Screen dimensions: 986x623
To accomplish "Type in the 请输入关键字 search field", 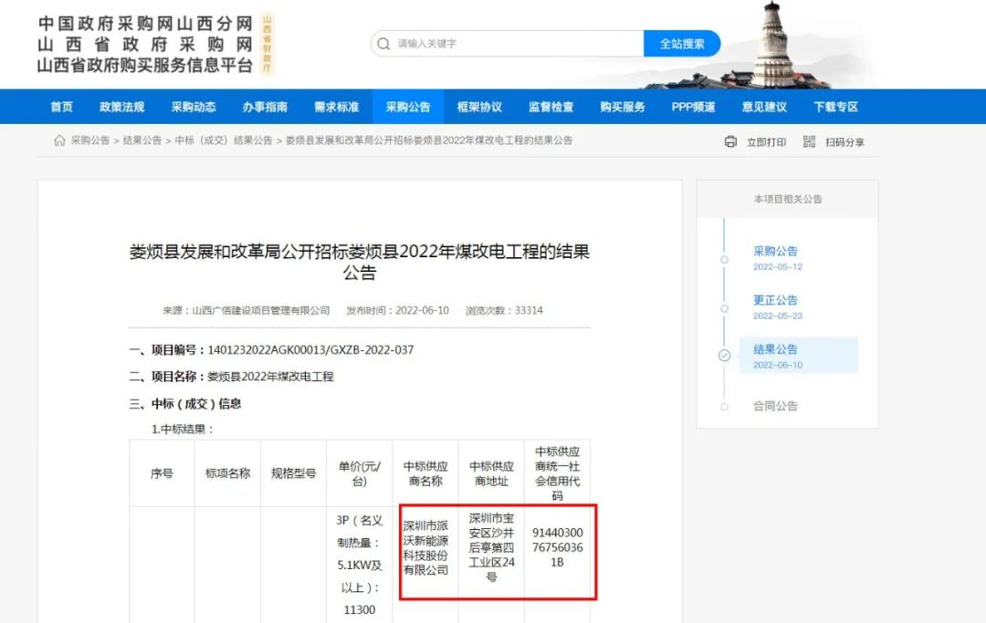I will 516,44.
